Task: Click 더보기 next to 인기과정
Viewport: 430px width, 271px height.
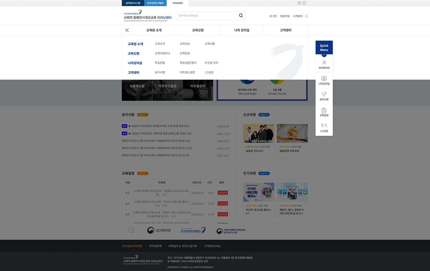Action: point(264,173)
